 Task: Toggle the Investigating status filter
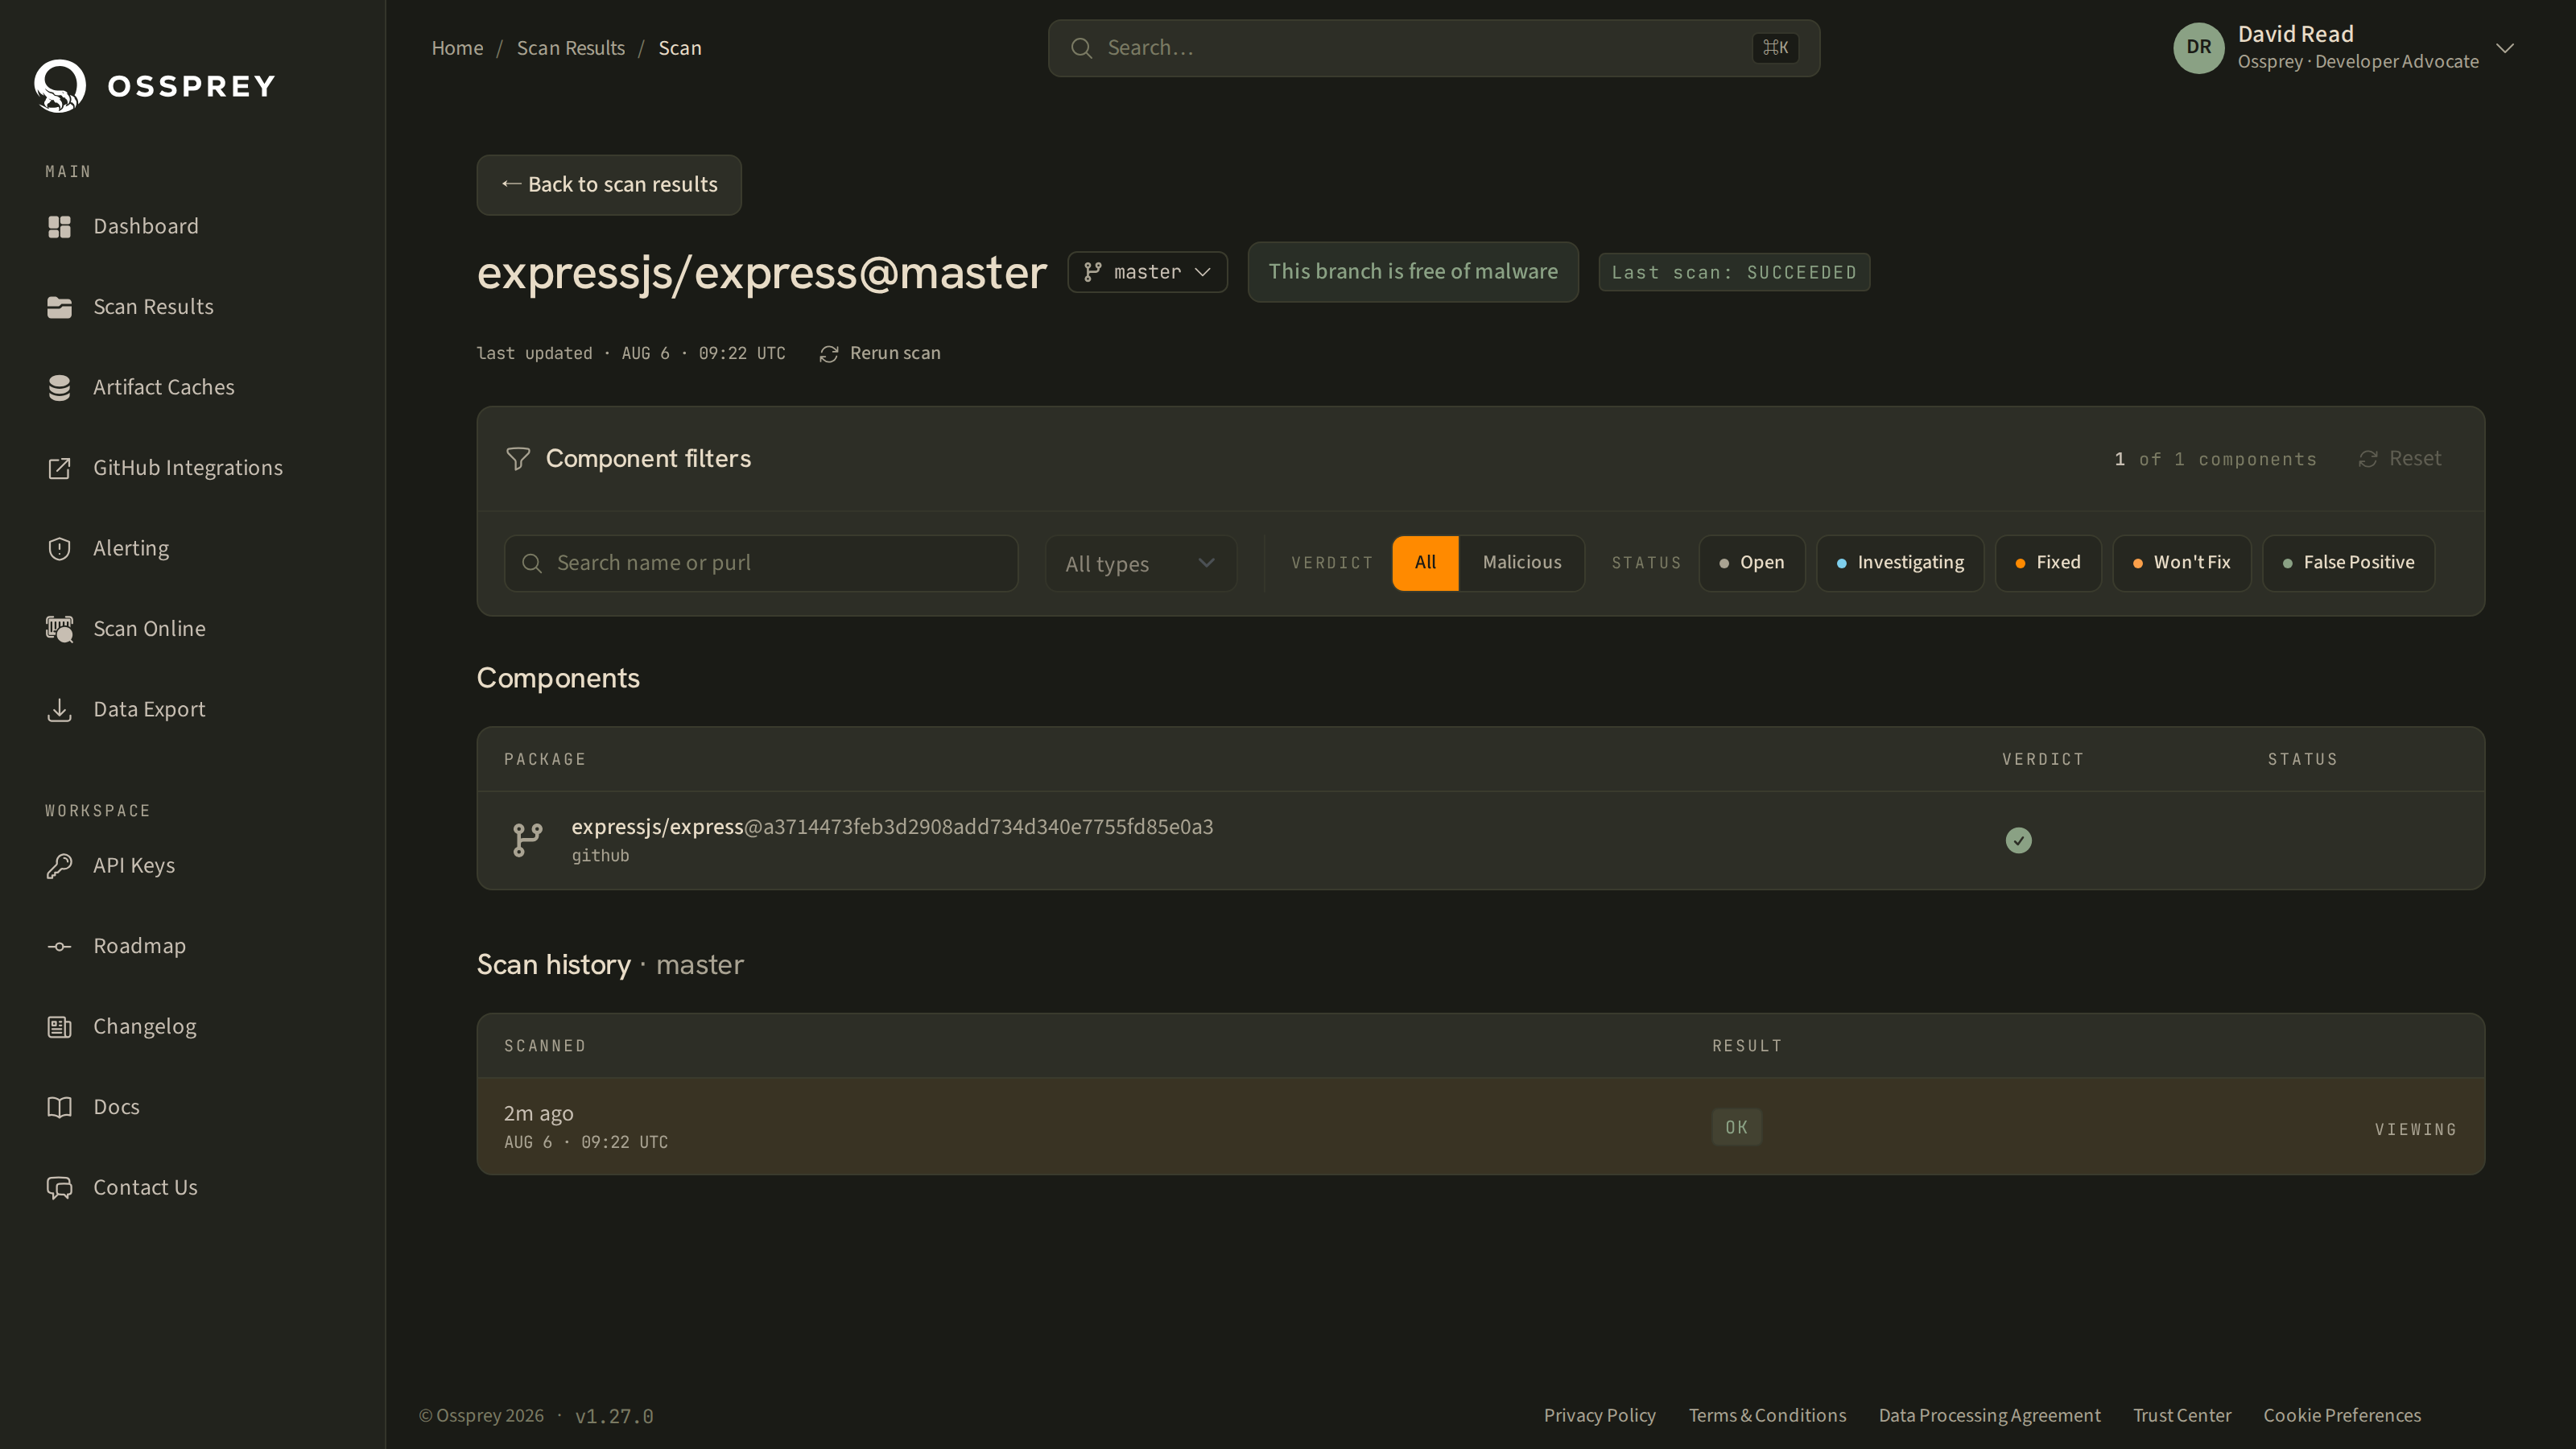1899,563
